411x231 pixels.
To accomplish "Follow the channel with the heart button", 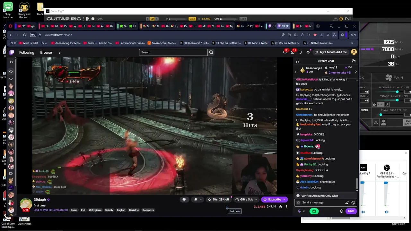I will click(x=184, y=200).
